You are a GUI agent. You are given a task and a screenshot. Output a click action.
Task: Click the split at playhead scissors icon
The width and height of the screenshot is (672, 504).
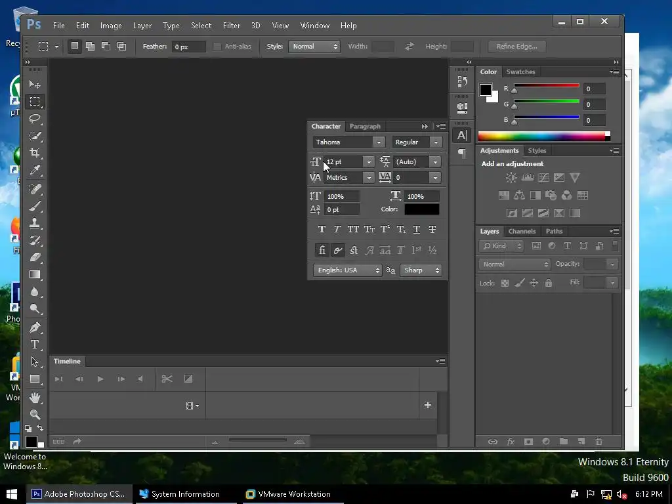[x=167, y=379]
